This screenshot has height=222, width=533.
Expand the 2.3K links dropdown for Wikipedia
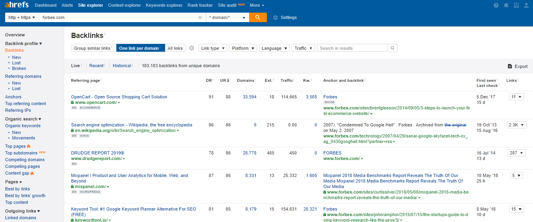(x=517, y=125)
